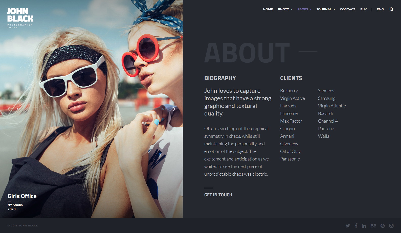401x233 pixels.
Task: Open the Pinterest footer icon
Action: click(383, 226)
